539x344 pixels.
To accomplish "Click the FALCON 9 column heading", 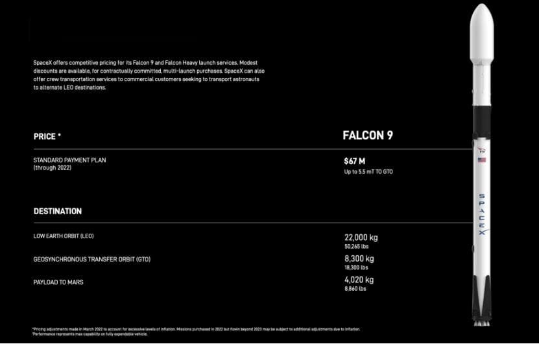I will click(x=368, y=136).
